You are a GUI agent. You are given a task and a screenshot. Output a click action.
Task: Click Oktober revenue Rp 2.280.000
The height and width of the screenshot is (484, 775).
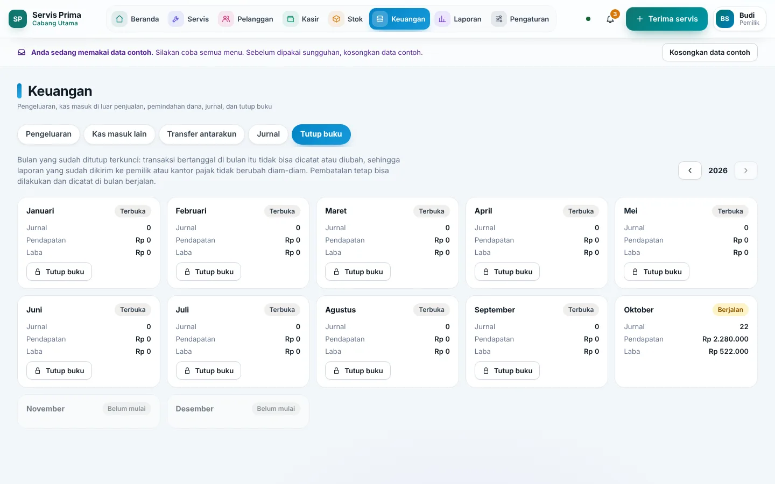[x=725, y=339]
